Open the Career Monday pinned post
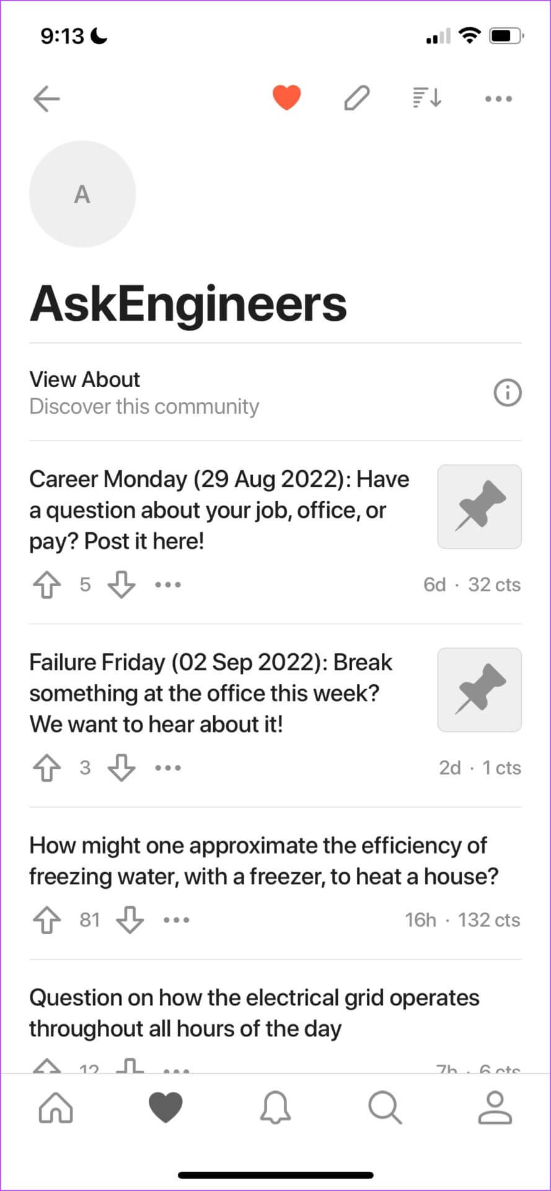This screenshot has width=551, height=1191. pyautogui.click(x=219, y=510)
